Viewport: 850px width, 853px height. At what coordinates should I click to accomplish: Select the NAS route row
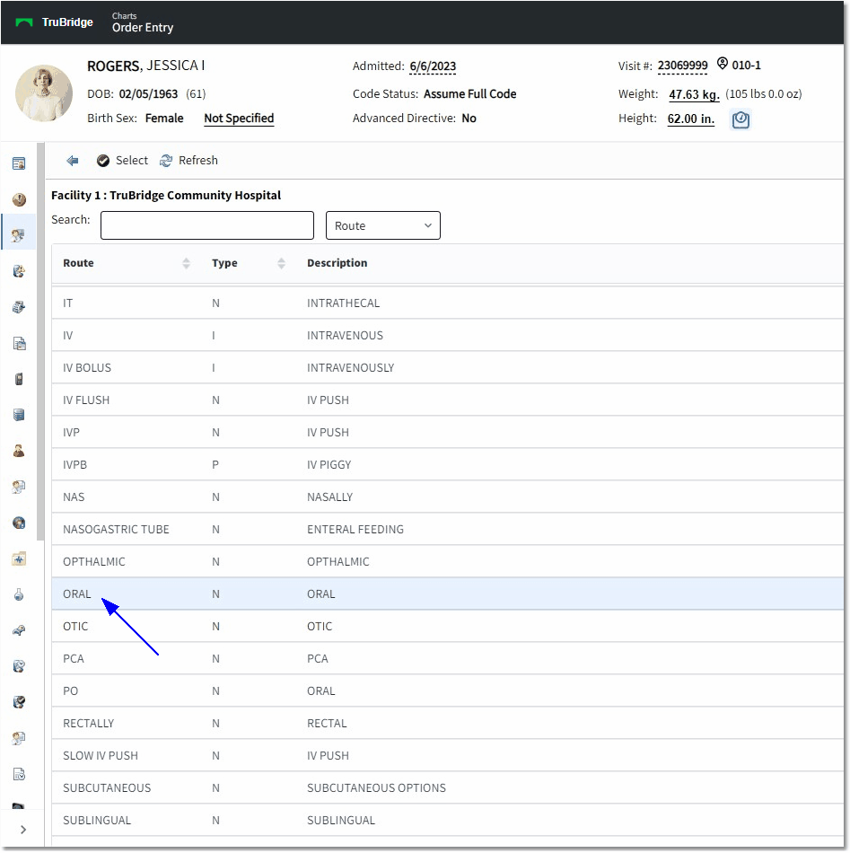coord(448,497)
